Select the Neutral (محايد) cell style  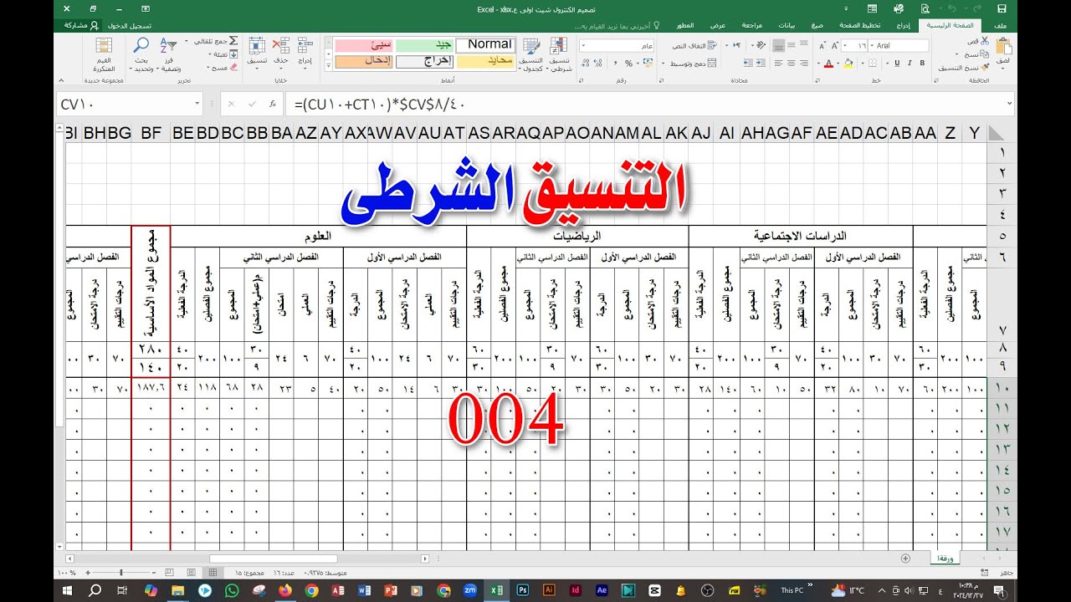tap(485, 61)
